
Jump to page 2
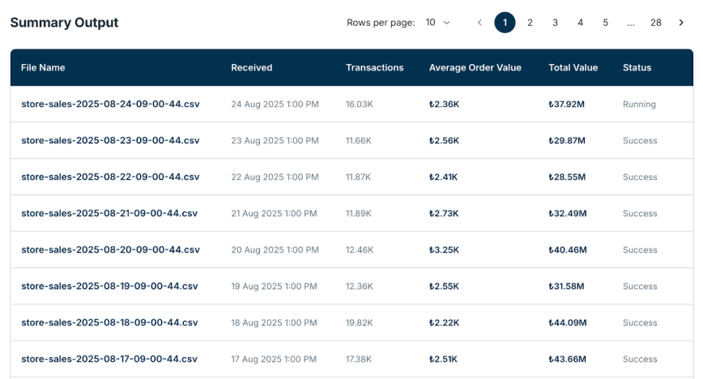coord(530,23)
